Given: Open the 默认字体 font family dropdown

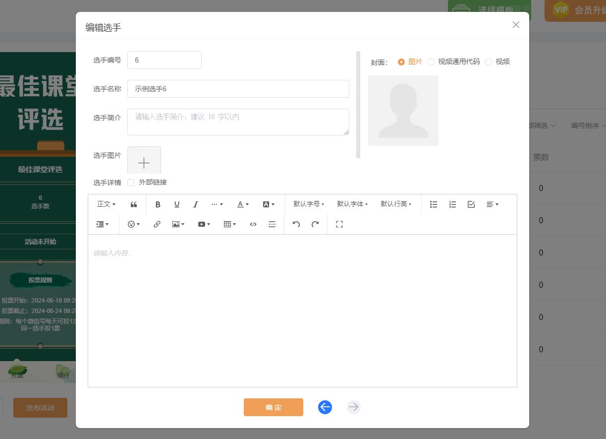Looking at the screenshot, I should click(351, 204).
